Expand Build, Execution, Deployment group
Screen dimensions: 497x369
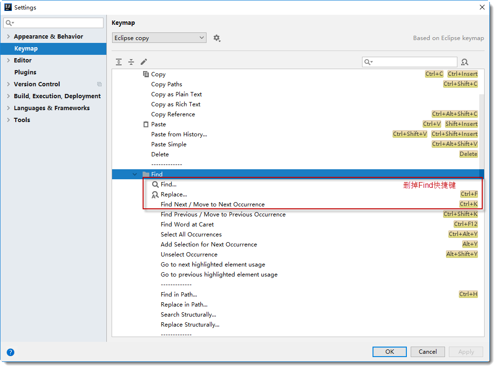pos(8,96)
